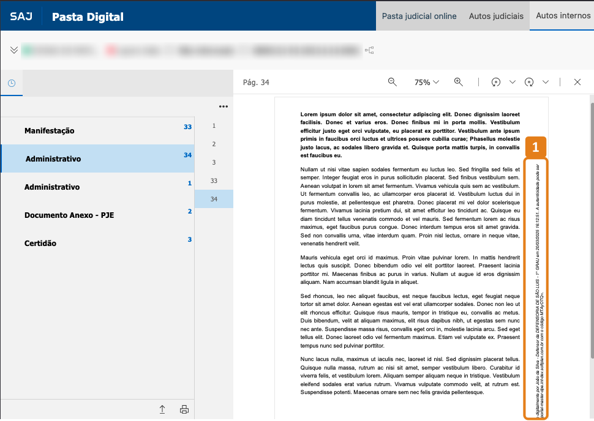Open the three-dots more options menu
The width and height of the screenshot is (594, 421).
pos(224,106)
